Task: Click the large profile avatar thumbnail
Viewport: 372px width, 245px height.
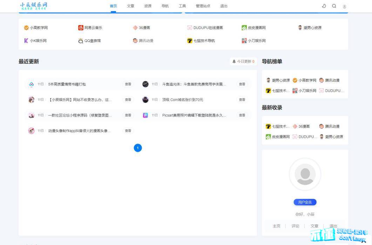Action: coord(305,174)
